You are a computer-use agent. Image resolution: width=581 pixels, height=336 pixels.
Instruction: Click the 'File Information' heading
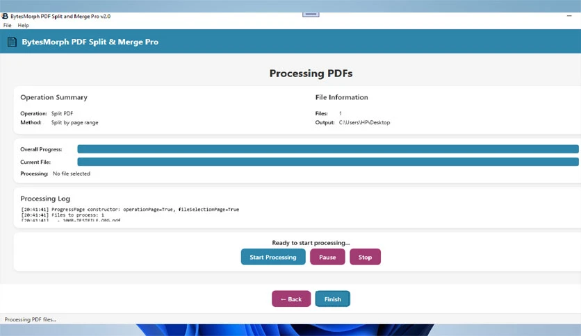point(342,97)
